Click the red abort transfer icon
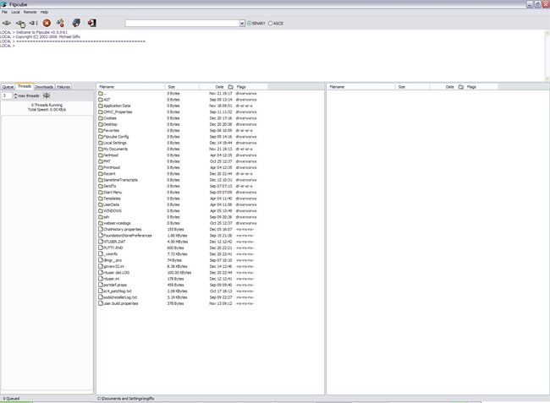This screenshot has height=403, width=550. tap(47, 23)
